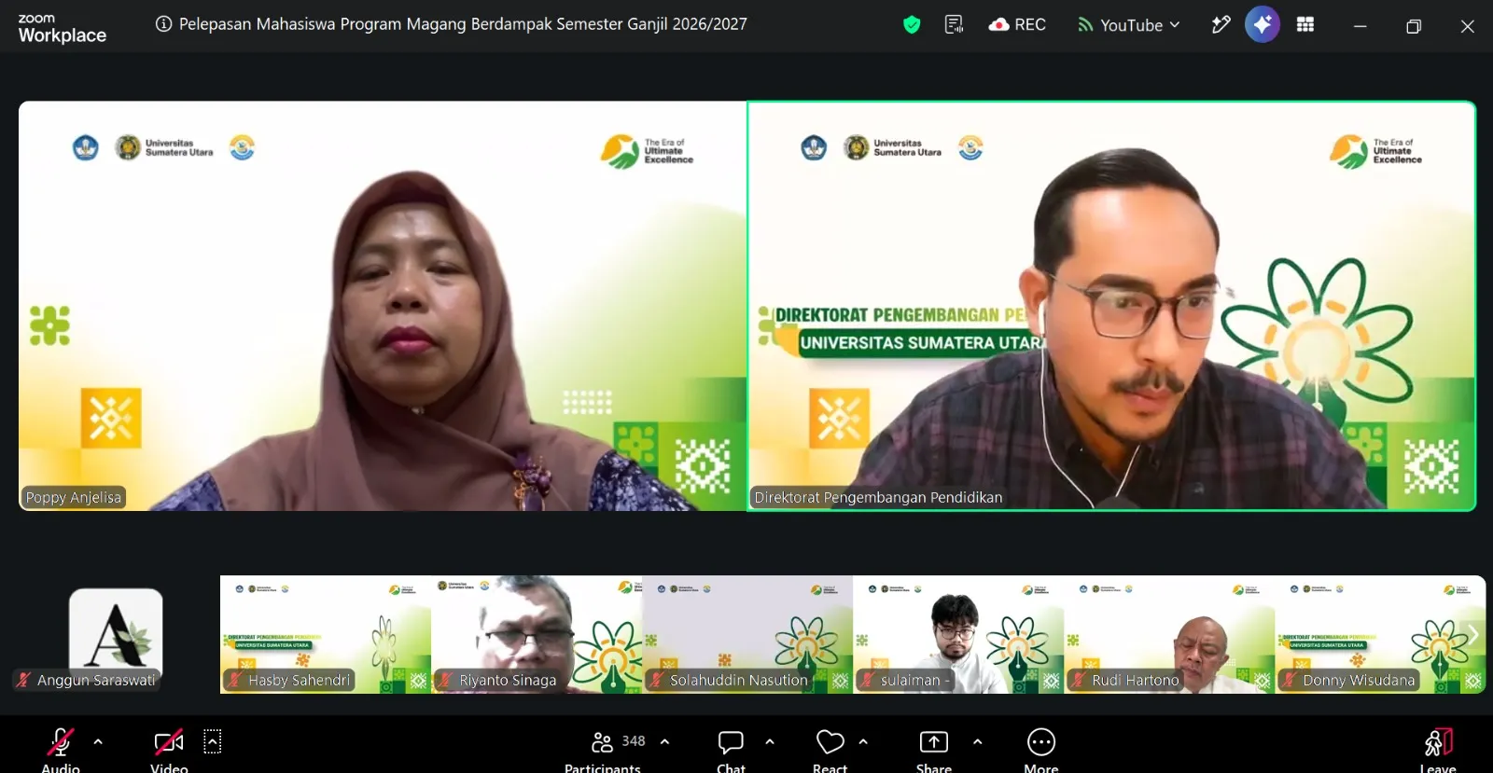View the green encryption shield status
The image size is (1493, 773).
pyautogui.click(x=912, y=25)
